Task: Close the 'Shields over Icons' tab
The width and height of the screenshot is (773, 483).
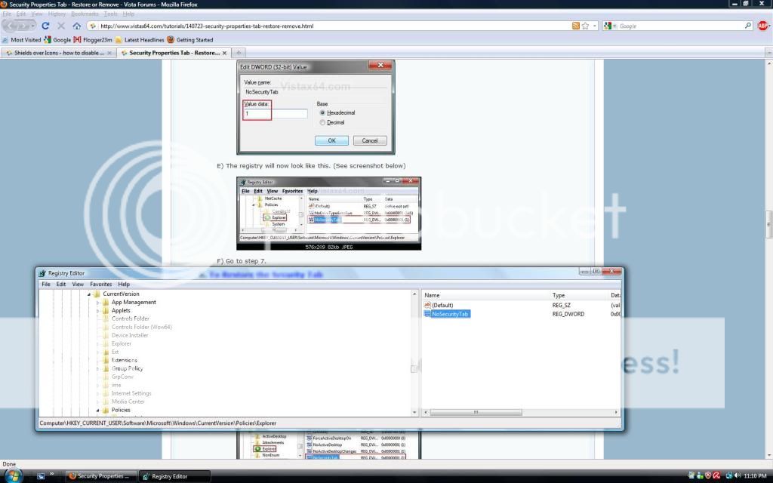Action: [109, 53]
